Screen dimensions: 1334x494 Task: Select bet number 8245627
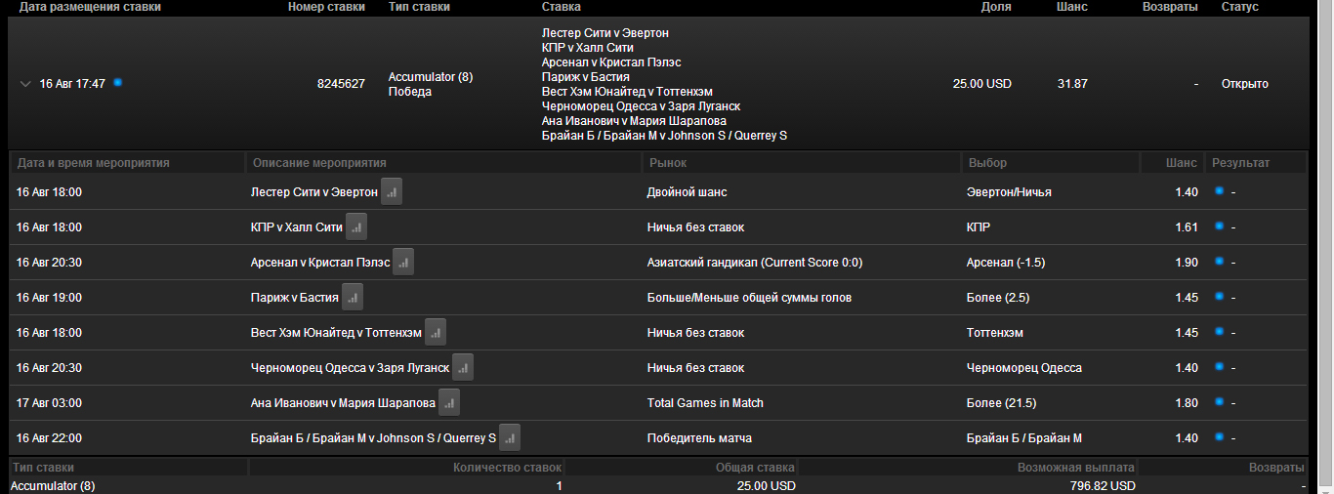pos(341,84)
